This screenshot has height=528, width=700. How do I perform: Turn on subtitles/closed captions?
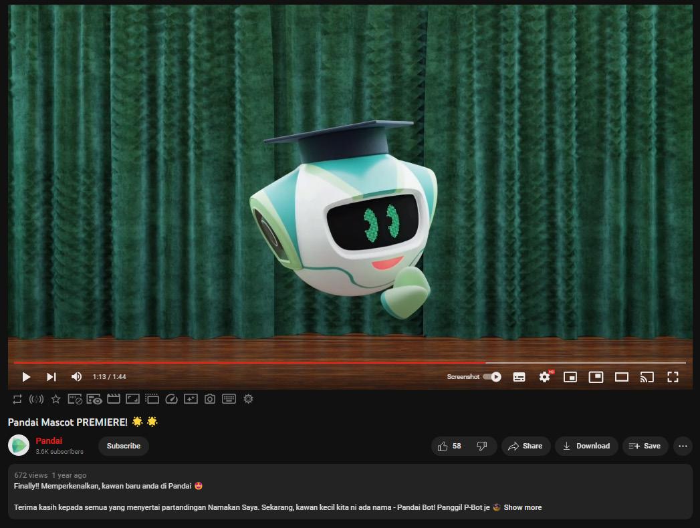(x=519, y=377)
